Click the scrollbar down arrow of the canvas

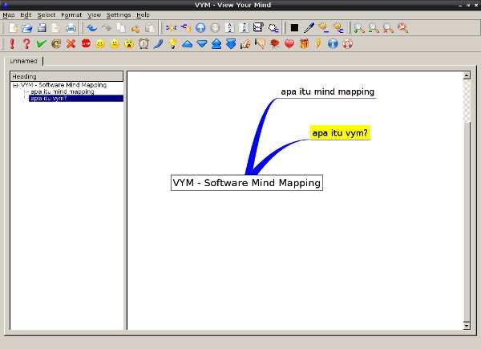[467, 326]
